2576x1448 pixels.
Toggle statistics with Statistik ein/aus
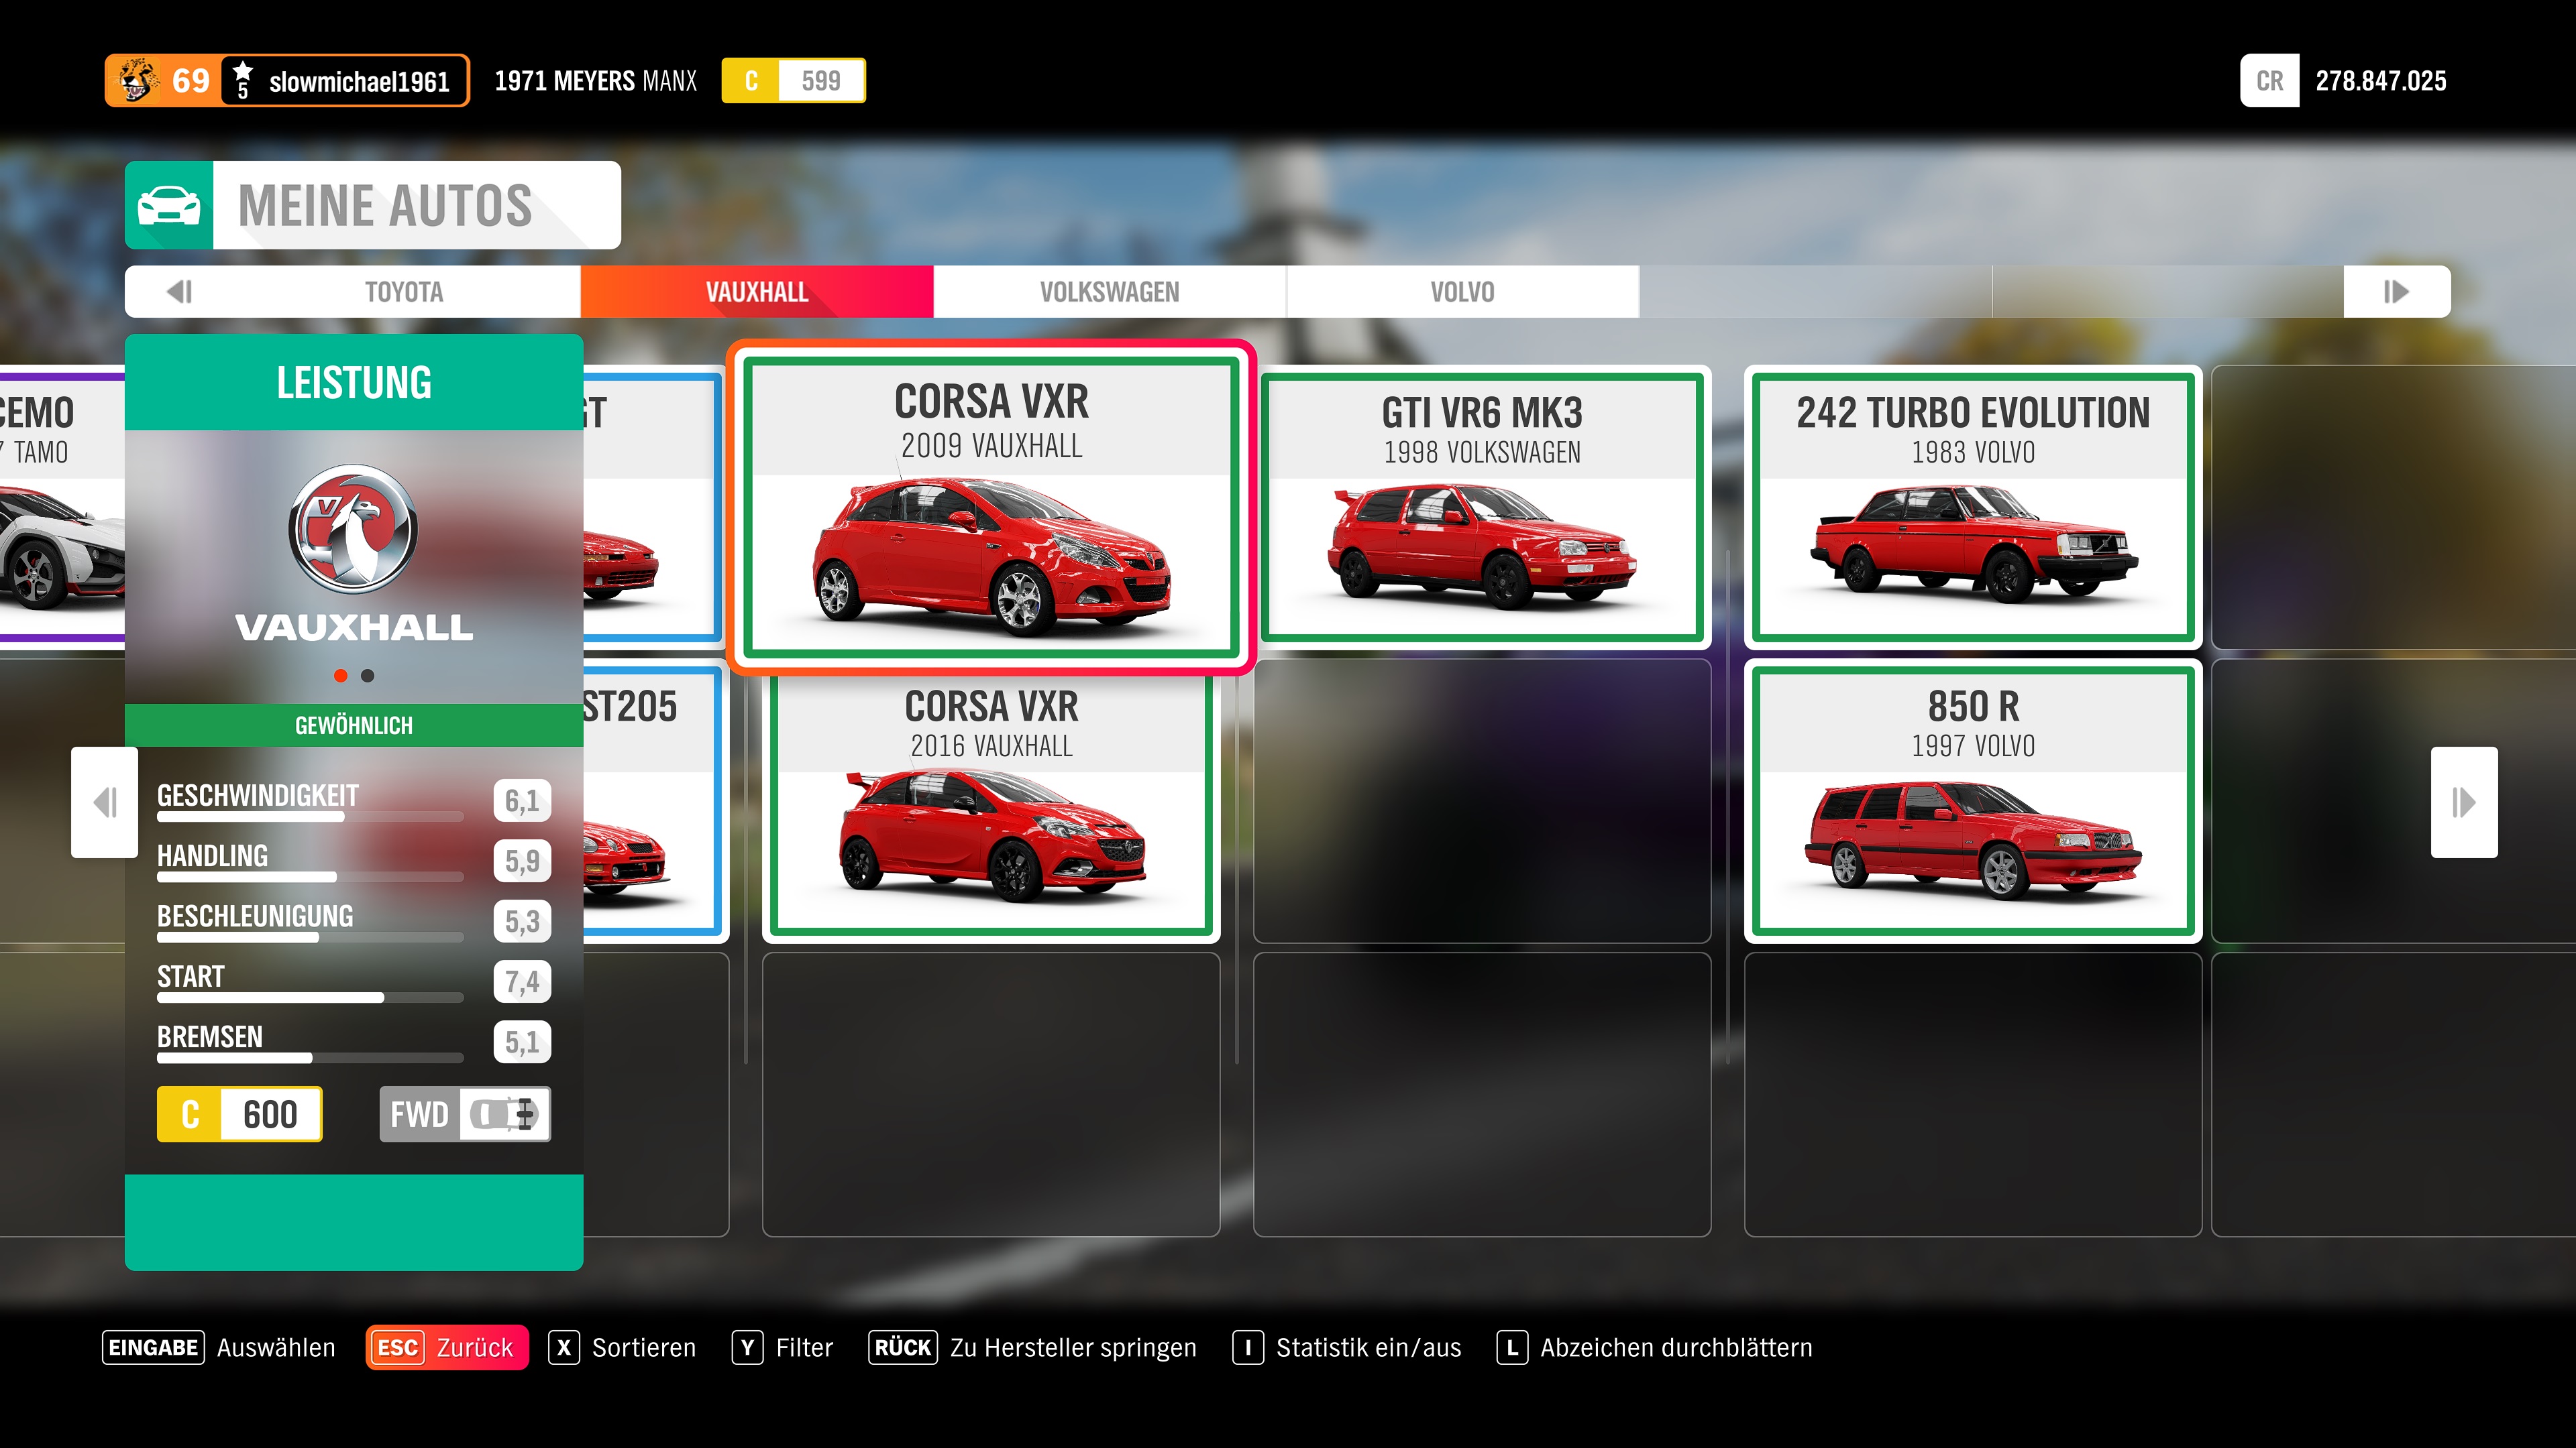(x=1347, y=1347)
